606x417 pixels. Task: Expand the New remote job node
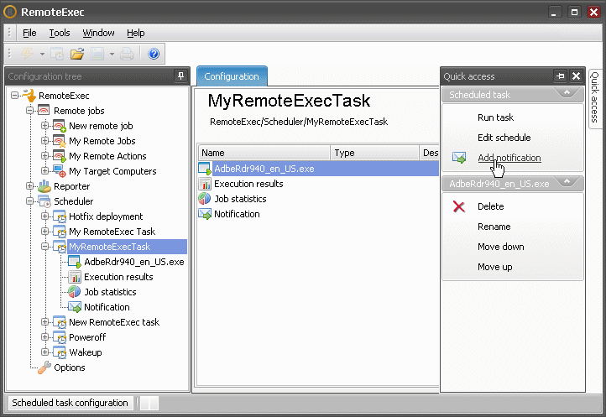(44, 125)
